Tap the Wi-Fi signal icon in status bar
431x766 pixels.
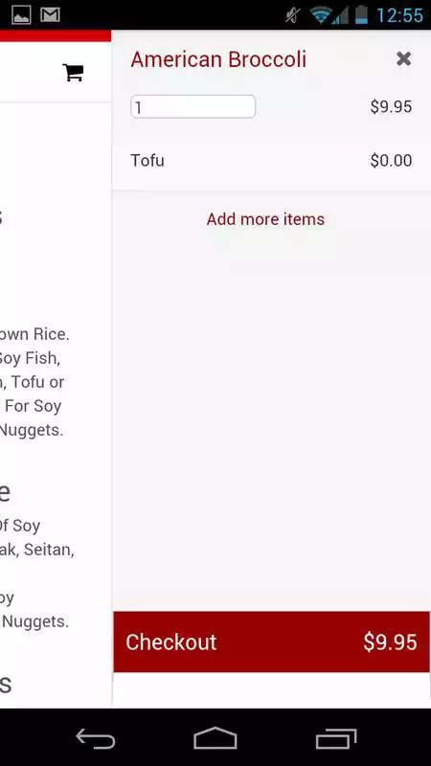click(x=321, y=15)
